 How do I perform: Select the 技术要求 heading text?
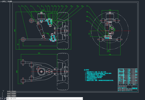point(87,70)
